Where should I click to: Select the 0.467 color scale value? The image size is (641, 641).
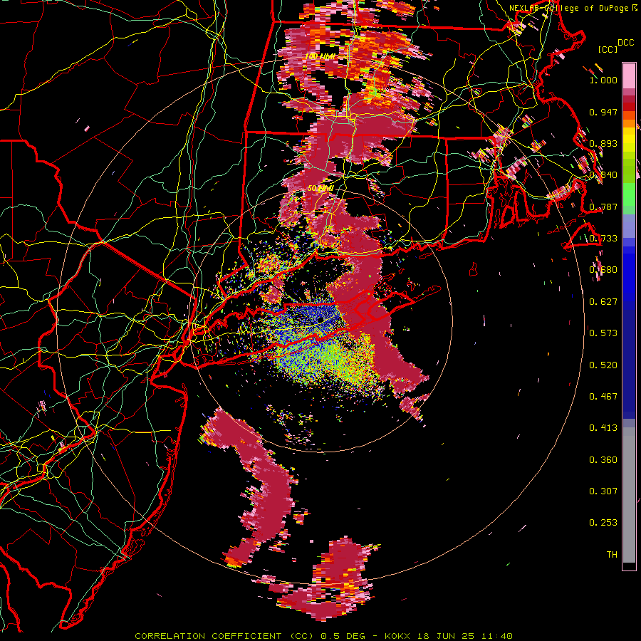pos(603,396)
